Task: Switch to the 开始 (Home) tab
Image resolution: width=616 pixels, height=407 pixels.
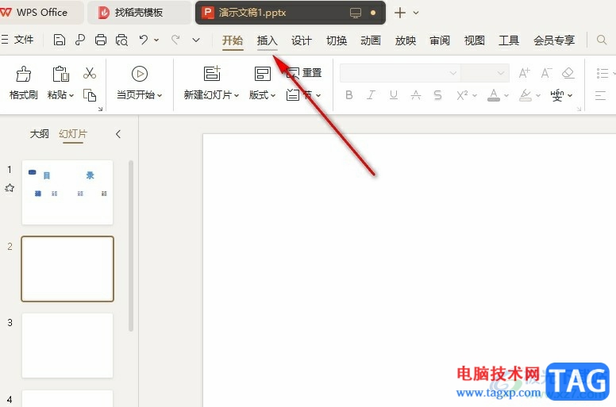Action: click(x=233, y=40)
